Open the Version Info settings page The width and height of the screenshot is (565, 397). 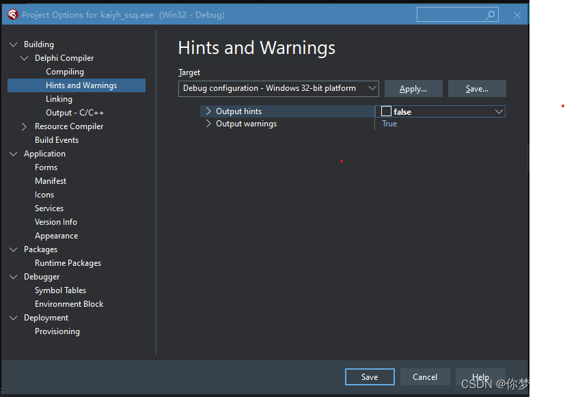(x=56, y=221)
